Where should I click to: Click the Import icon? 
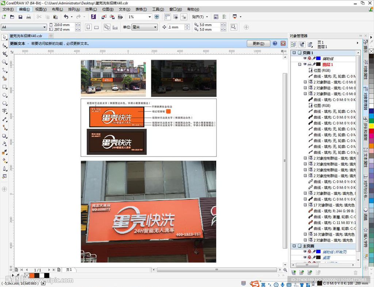[104, 17]
